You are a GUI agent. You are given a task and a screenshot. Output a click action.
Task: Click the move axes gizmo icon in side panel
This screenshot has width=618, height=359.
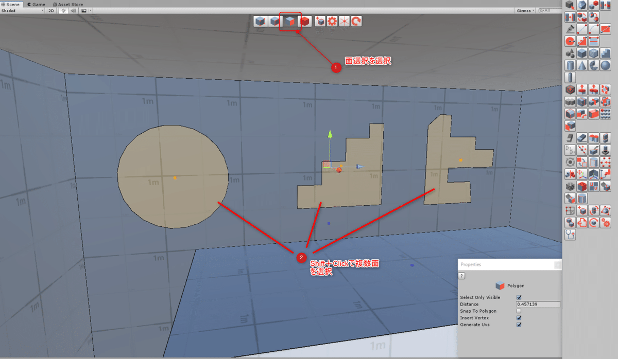point(581,174)
